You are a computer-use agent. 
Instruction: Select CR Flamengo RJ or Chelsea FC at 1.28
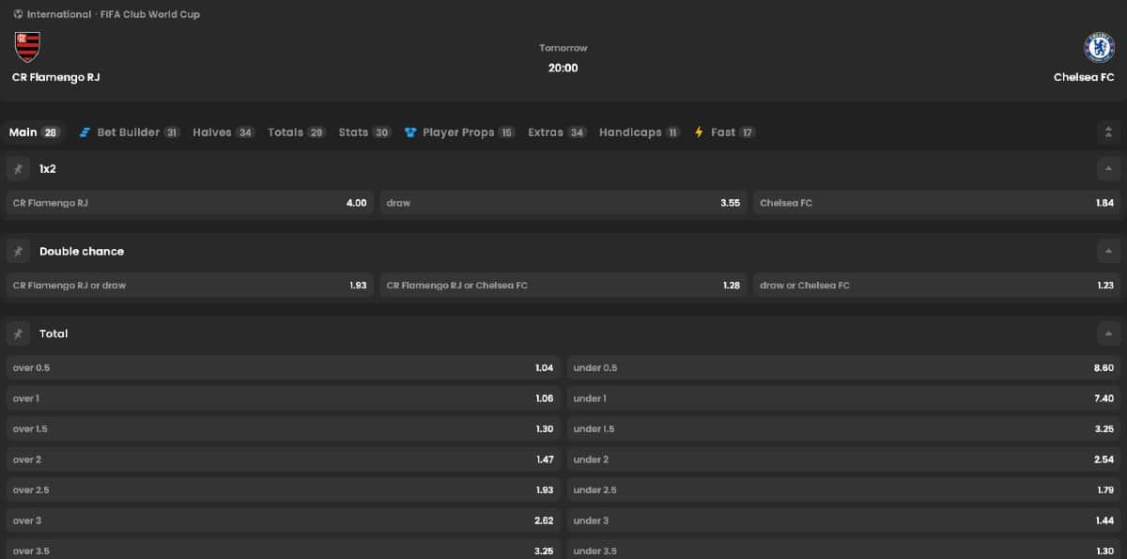point(563,286)
